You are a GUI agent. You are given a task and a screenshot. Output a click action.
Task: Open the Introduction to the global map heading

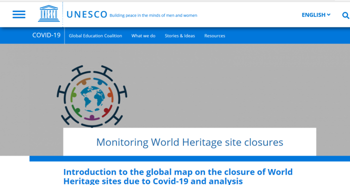[x=178, y=177]
